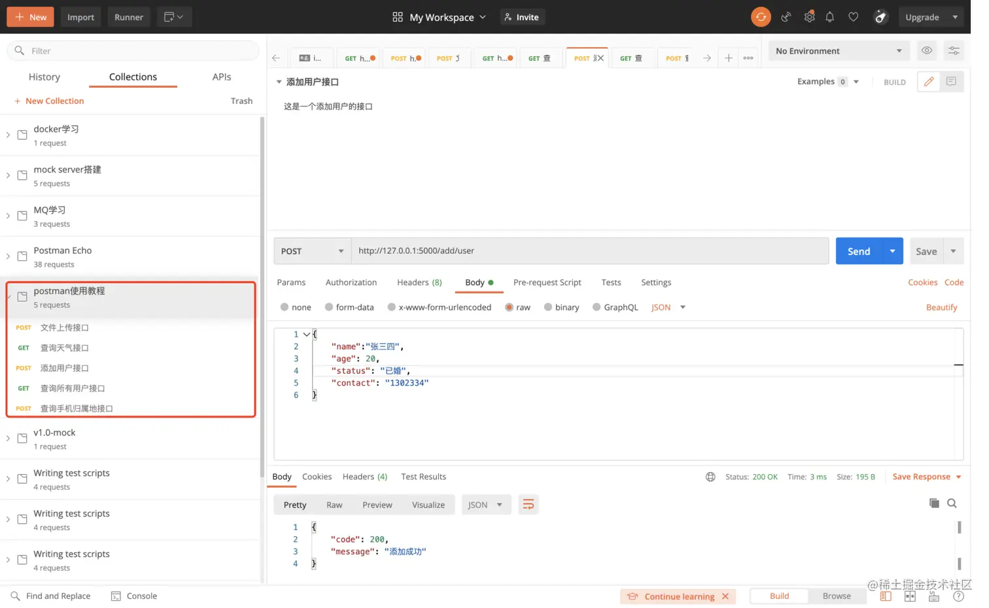The image size is (989, 608).
Task: Switch to the History tab
Action: coord(45,78)
